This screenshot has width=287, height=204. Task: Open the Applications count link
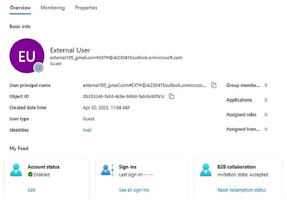coord(266,100)
